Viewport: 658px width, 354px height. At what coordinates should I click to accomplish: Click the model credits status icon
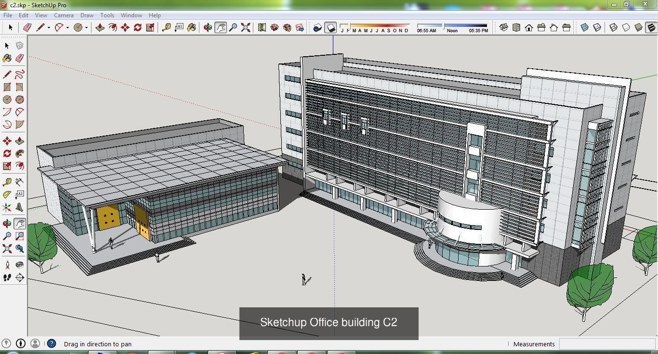click(21, 343)
